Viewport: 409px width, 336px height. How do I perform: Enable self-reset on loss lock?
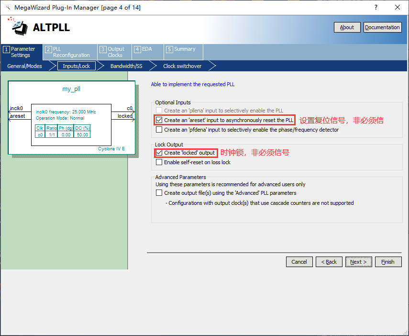(159, 162)
